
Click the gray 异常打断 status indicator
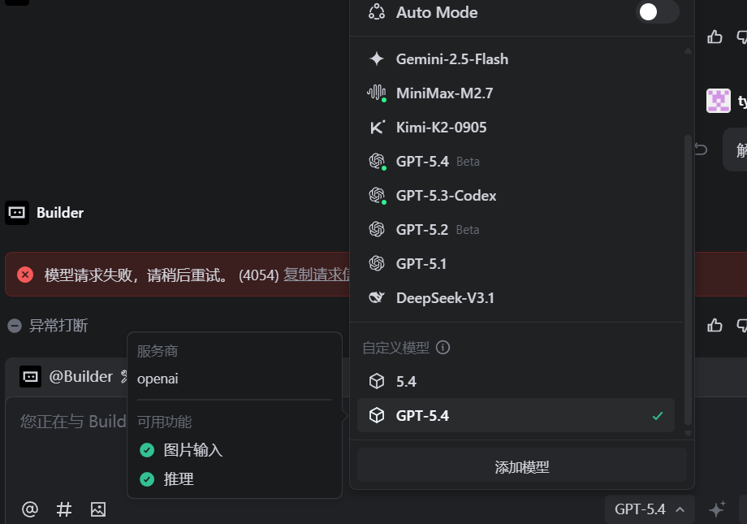pos(48,326)
